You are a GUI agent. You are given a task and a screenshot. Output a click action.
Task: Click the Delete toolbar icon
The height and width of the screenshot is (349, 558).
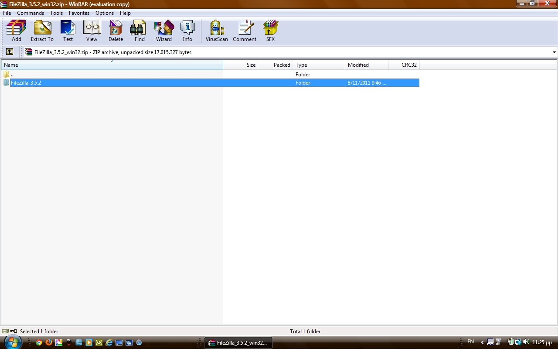(x=116, y=31)
